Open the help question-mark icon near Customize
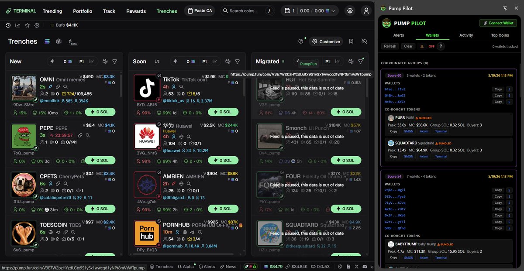Image resolution: width=524 pixels, height=271 pixels. (300, 41)
